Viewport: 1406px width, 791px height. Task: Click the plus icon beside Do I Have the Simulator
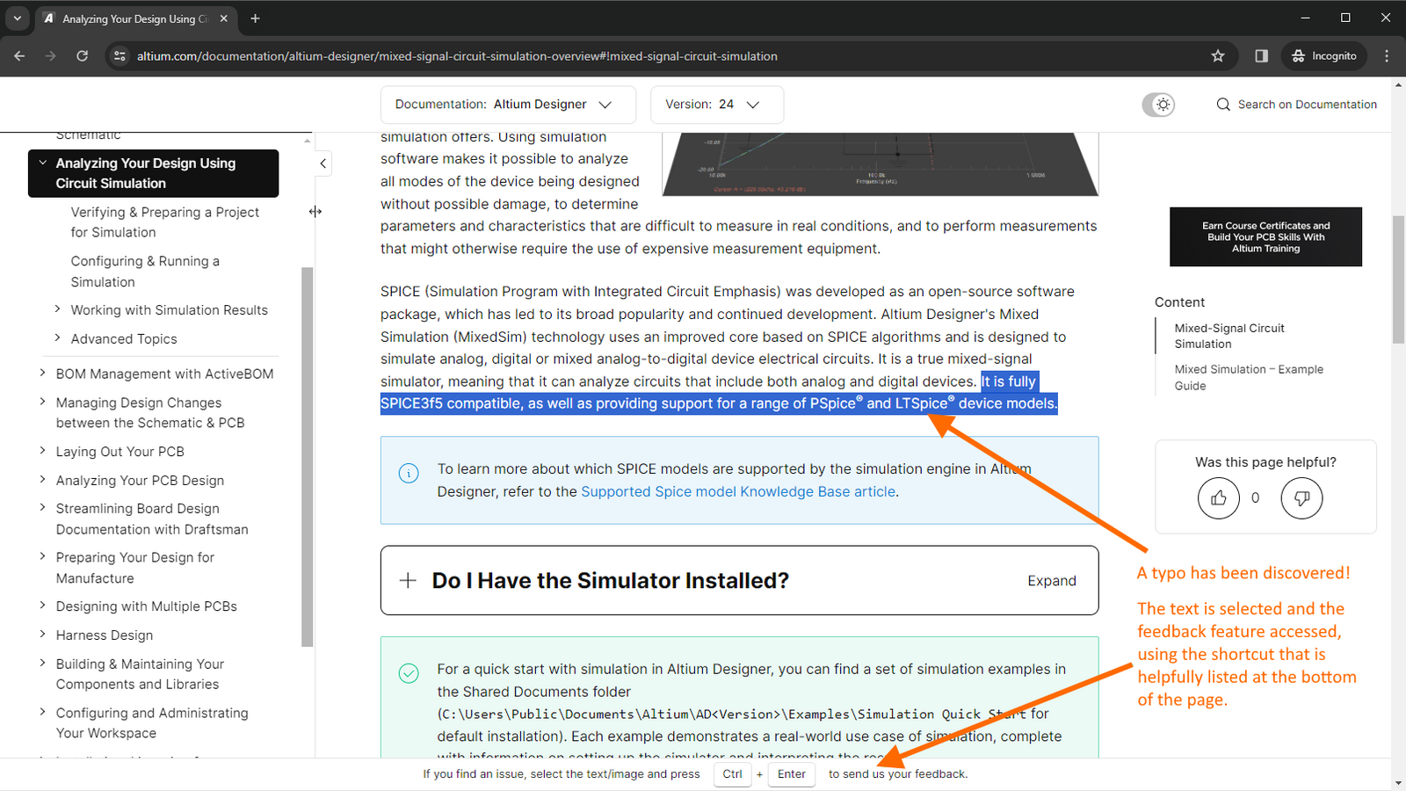(x=408, y=580)
